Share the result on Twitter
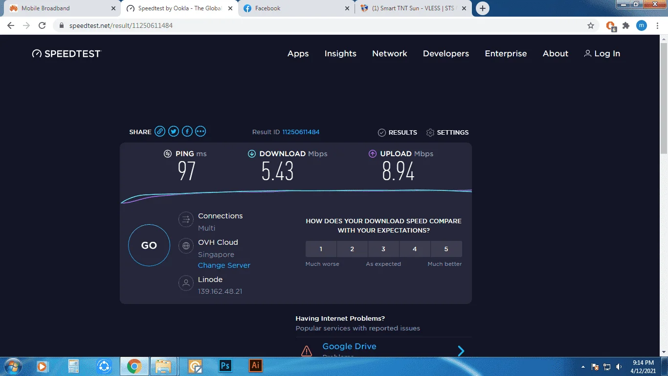668x376 pixels. (x=174, y=131)
